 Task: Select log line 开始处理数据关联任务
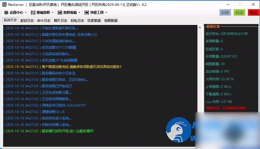40,28
